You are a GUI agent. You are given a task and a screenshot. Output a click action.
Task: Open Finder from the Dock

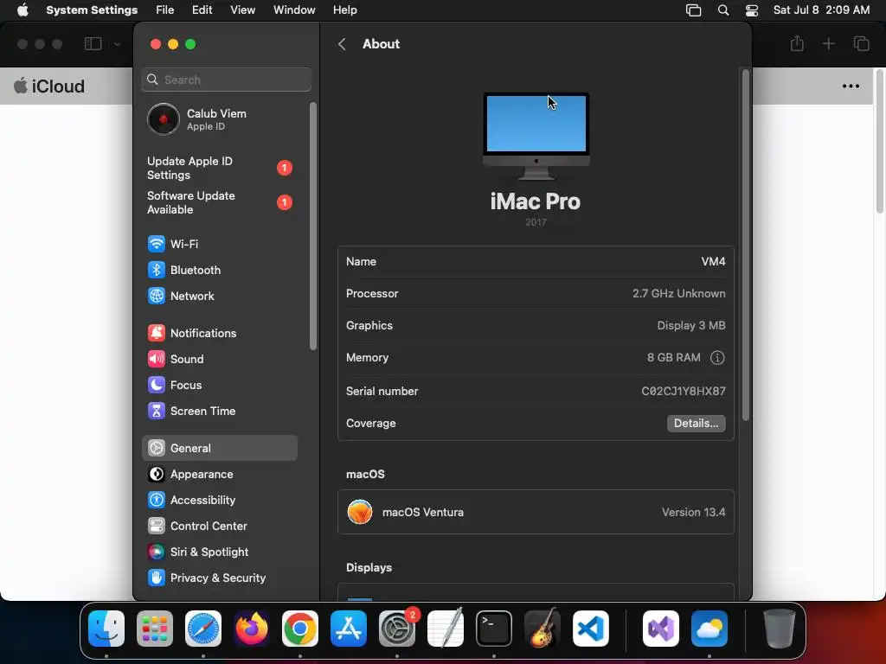(x=106, y=629)
